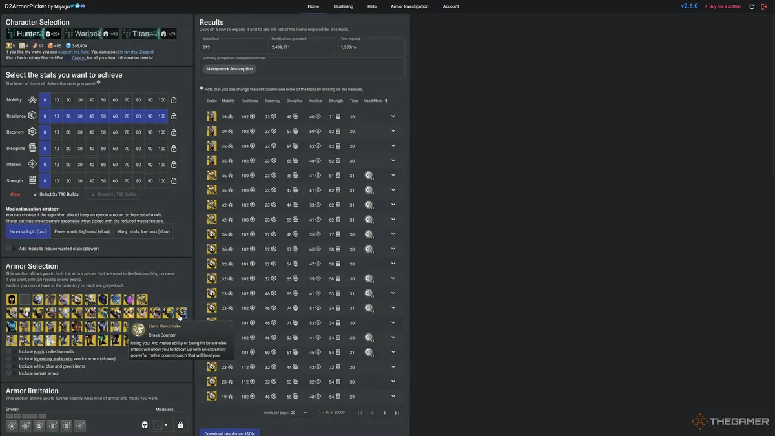Select the Hunter character
This screenshot has height=436, width=775.
[34, 34]
